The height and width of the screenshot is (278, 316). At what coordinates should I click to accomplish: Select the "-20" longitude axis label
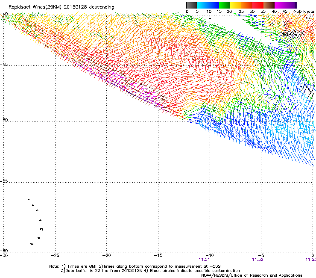(107, 255)
